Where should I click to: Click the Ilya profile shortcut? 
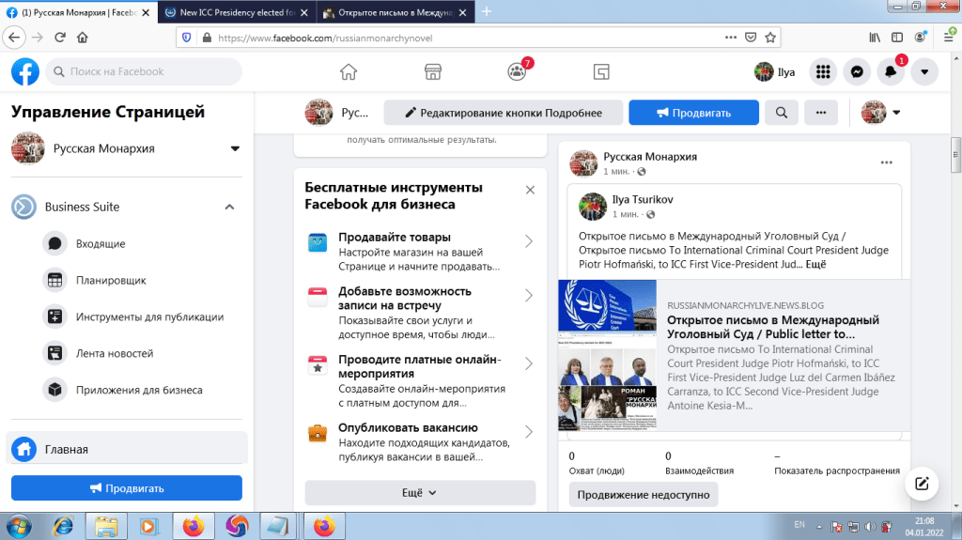(x=775, y=71)
